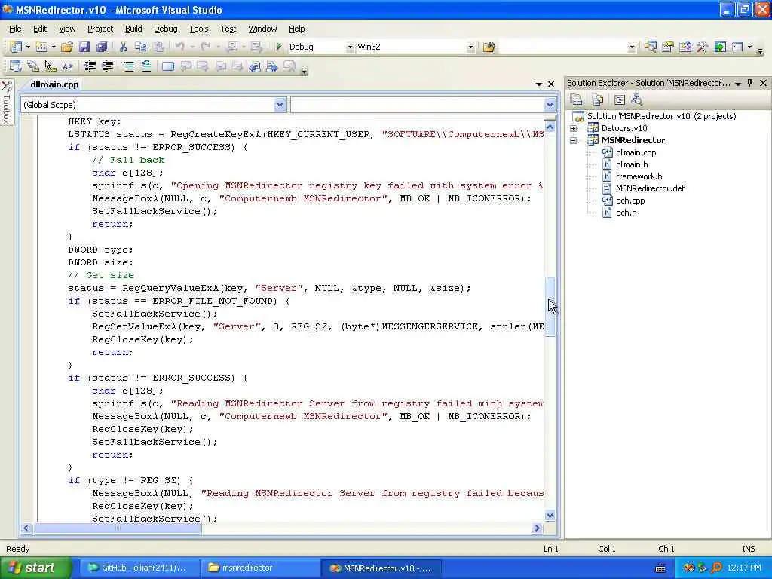Open the Debug solution configuration dropdown
Viewport: 772px width, 579px height.
(350, 47)
